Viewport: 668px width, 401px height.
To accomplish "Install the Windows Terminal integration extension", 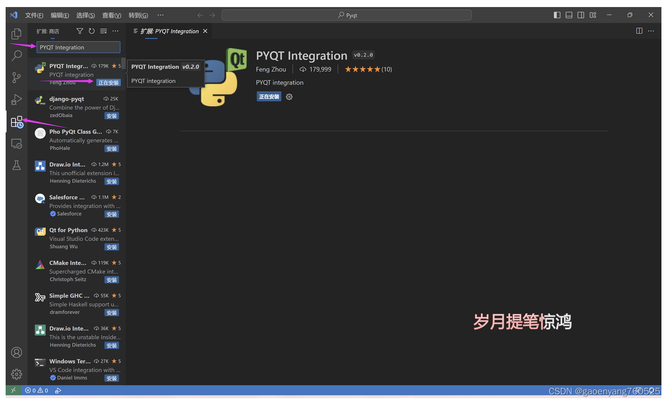I will pyautogui.click(x=112, y=378).
